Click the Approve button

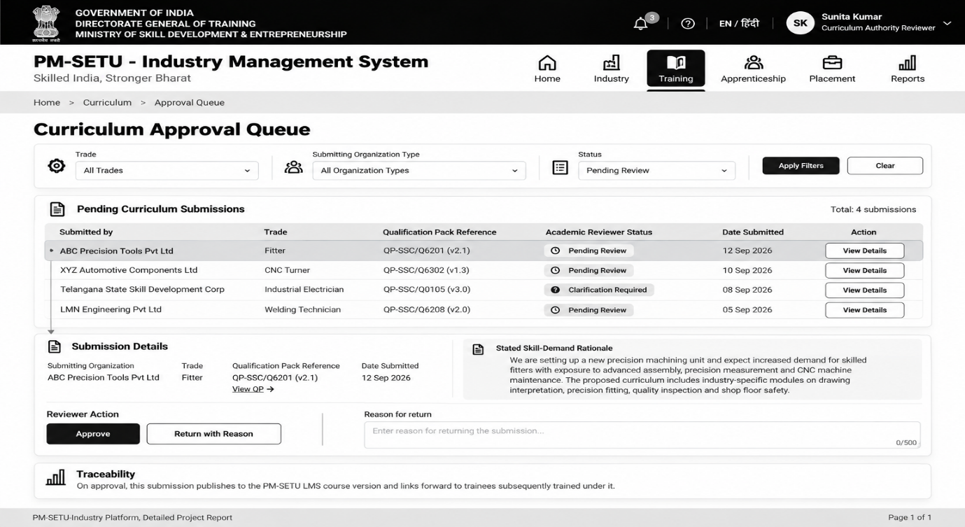click(x=93, y=434)
